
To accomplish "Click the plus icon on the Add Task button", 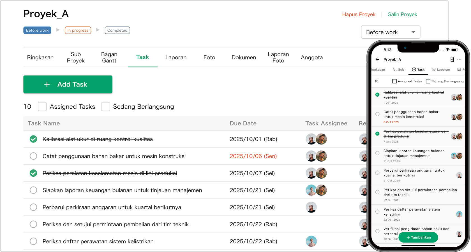I will [x=47, y=84].
